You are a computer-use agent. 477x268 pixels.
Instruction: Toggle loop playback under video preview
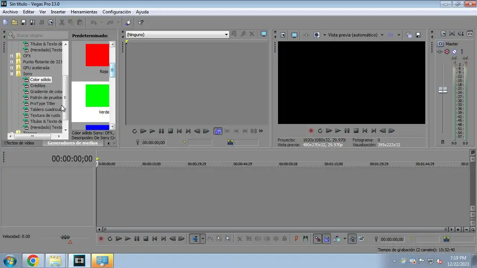coord(320,131)
